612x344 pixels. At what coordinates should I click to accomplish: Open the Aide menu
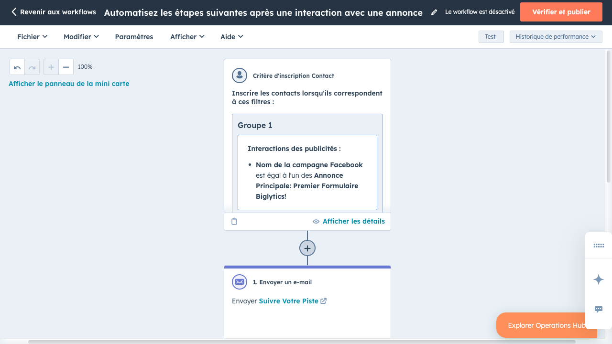tap(231, 37)
